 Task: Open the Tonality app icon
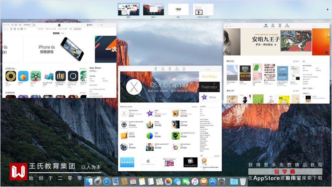tap(124, 147)
